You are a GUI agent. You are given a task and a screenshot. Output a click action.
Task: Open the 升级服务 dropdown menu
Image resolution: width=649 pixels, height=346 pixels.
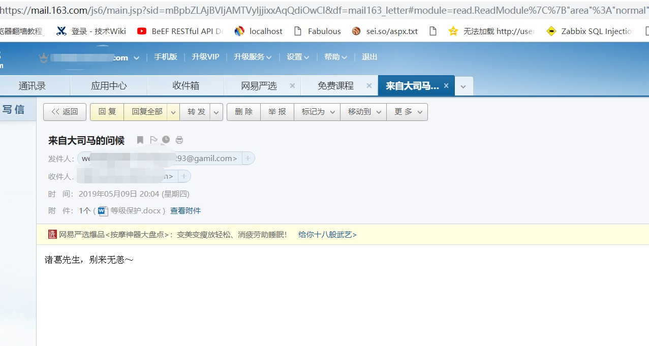pos(253,57)
